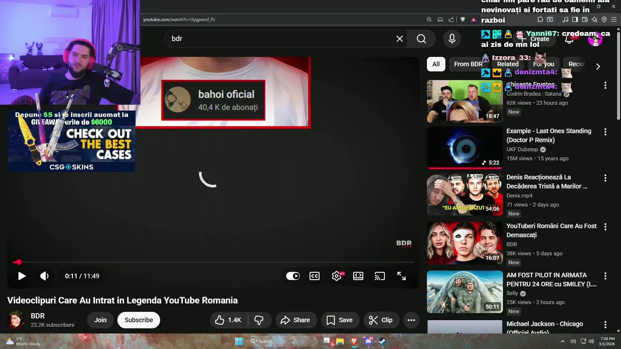Start voice search with the microphone

[452, 39]
